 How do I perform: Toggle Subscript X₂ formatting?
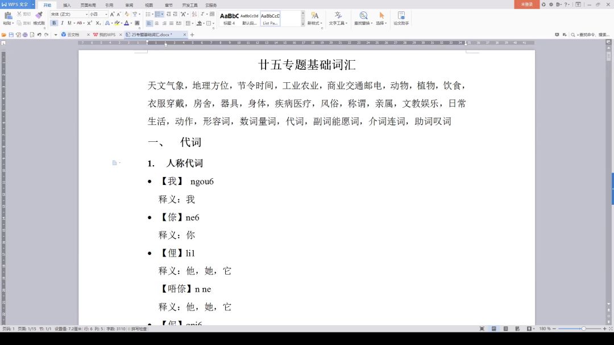click(98, 23)
